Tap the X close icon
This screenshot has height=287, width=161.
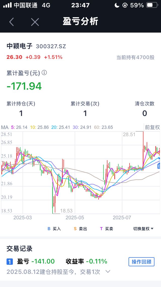[35, 22]
